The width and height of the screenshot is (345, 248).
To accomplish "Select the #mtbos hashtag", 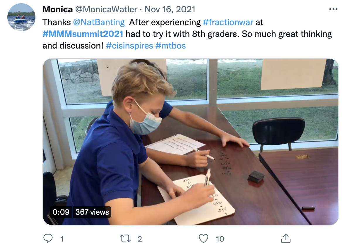I will click(171, 46).
